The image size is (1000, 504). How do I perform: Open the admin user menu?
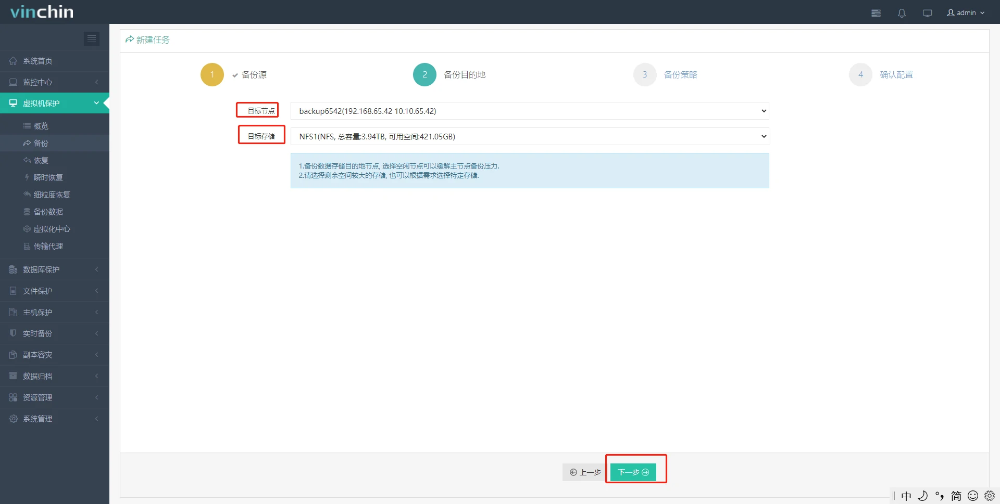[966, 12]
